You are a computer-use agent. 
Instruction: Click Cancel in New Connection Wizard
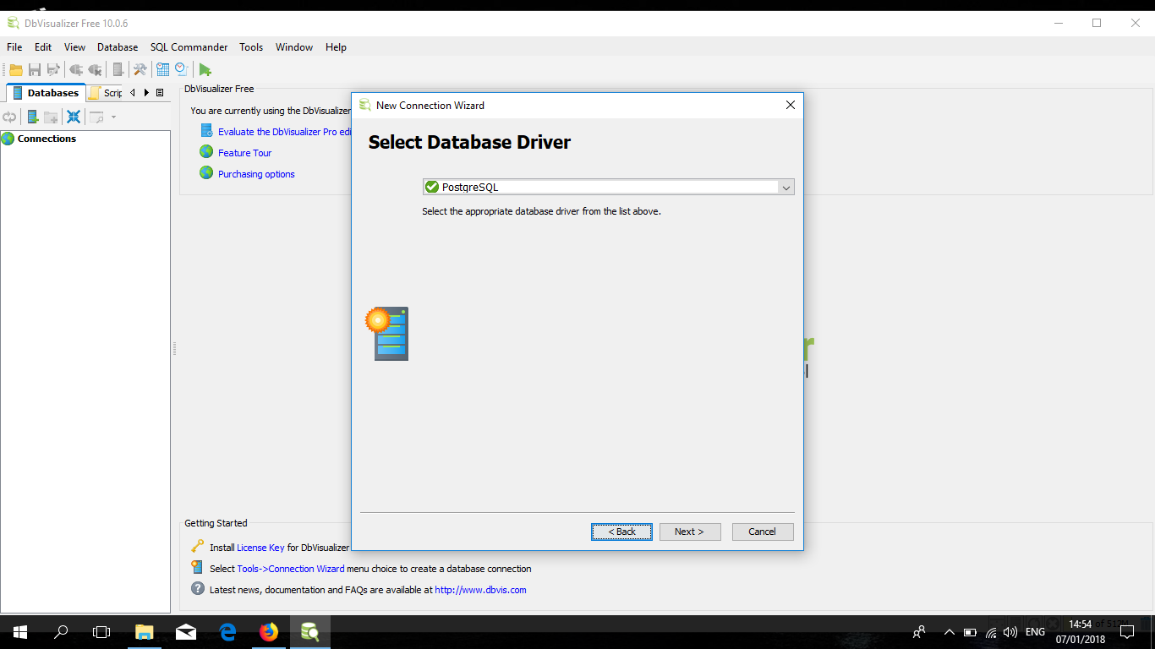[763, 532]
